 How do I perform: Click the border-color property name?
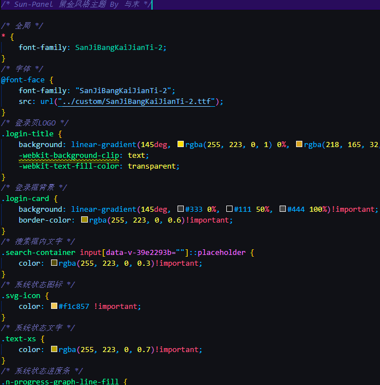[45, 220]
